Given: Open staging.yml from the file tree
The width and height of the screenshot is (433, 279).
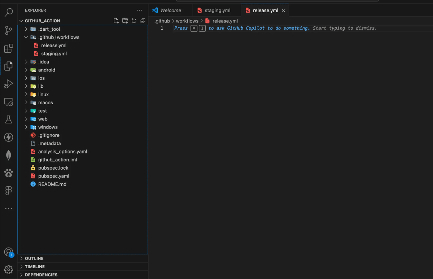Looking at the screenshot, I should click(x=53, y=53).
